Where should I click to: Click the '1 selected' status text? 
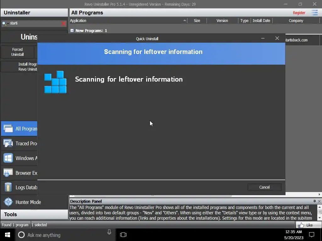click(39, 225)
